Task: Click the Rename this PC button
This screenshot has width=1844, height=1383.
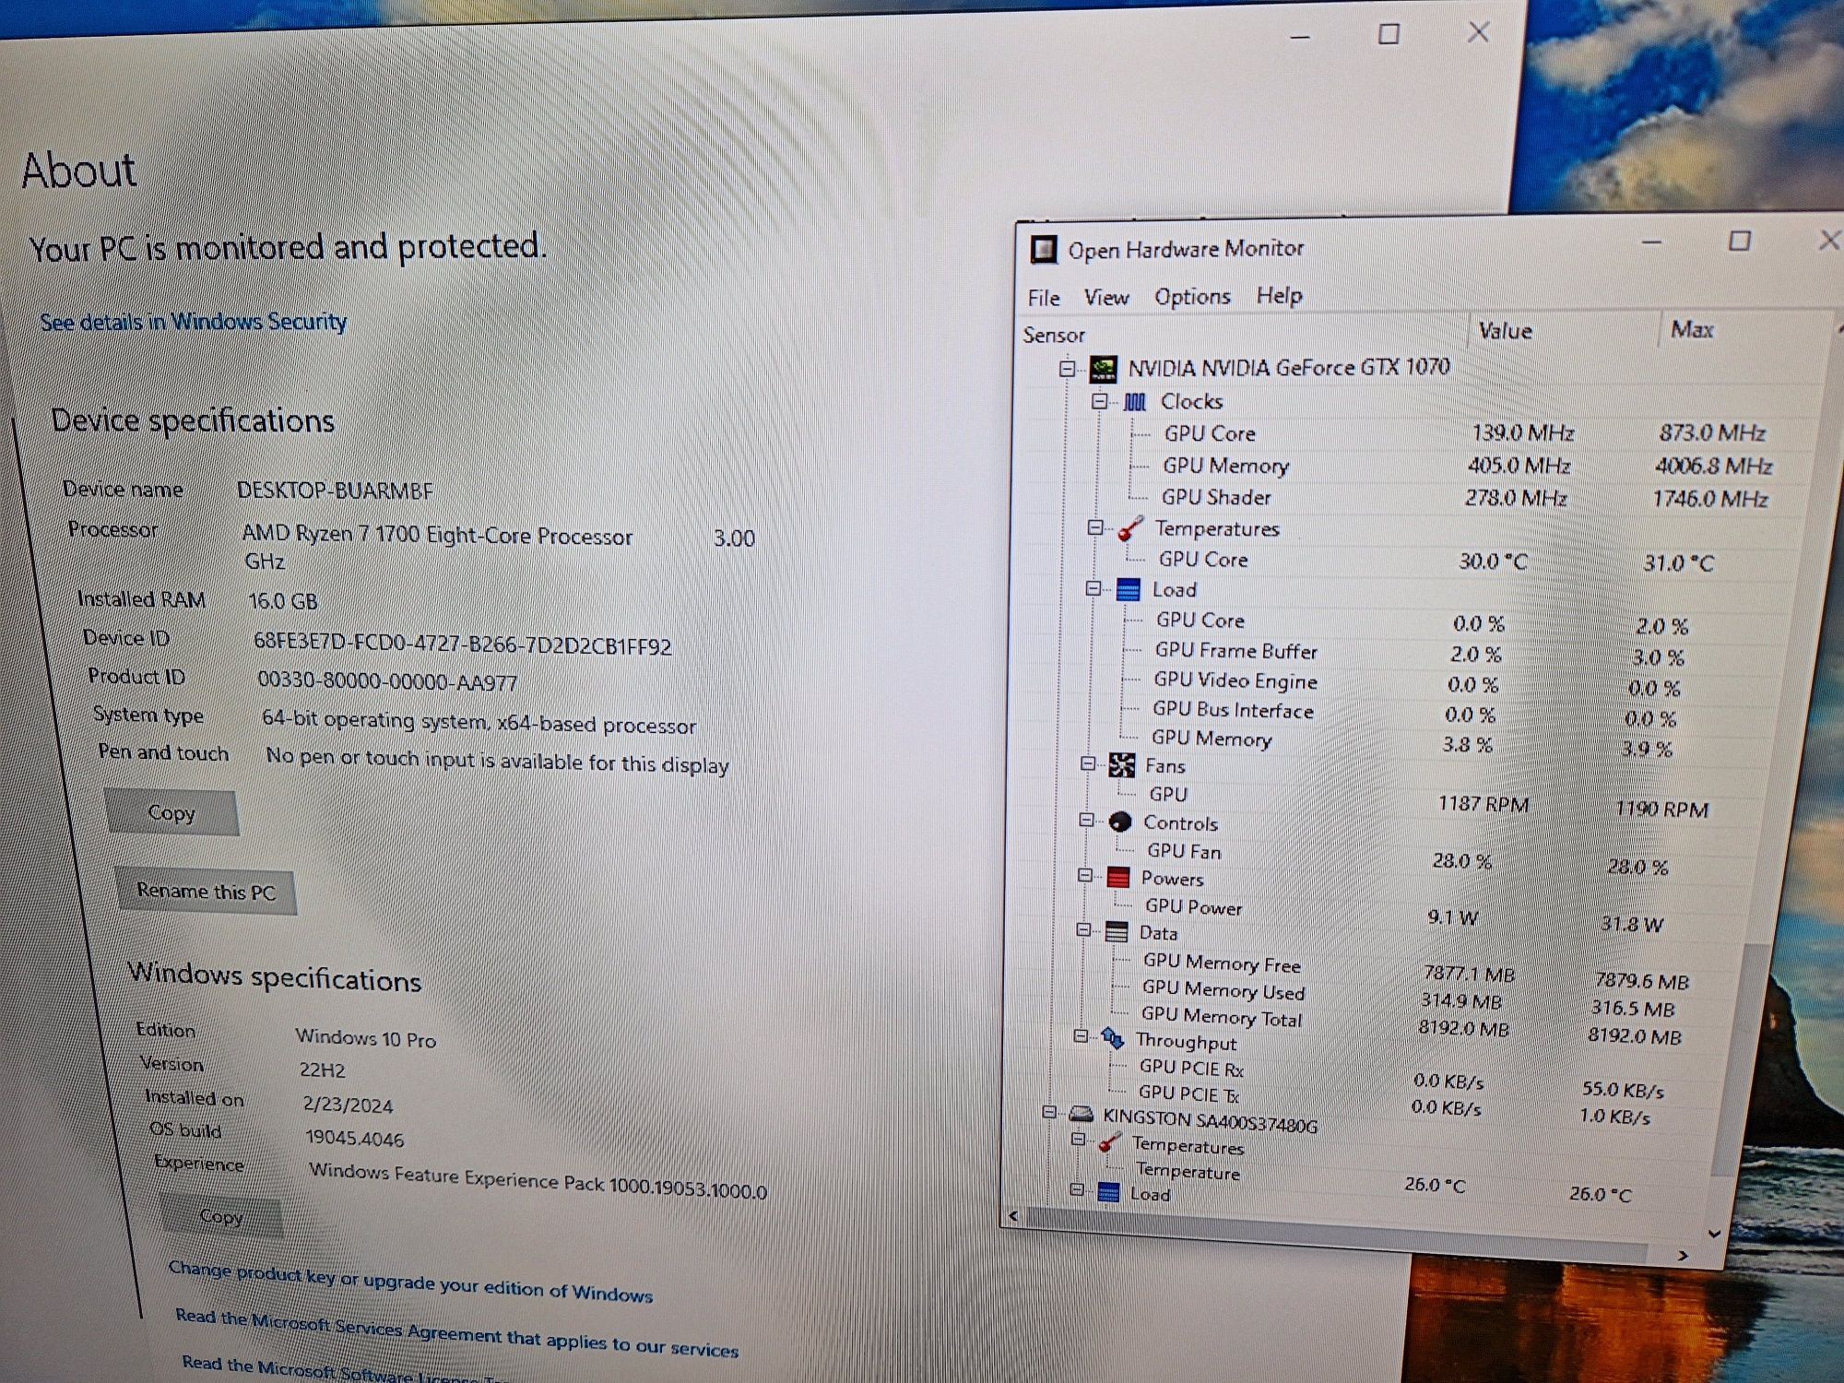Action: pos(207,892)
